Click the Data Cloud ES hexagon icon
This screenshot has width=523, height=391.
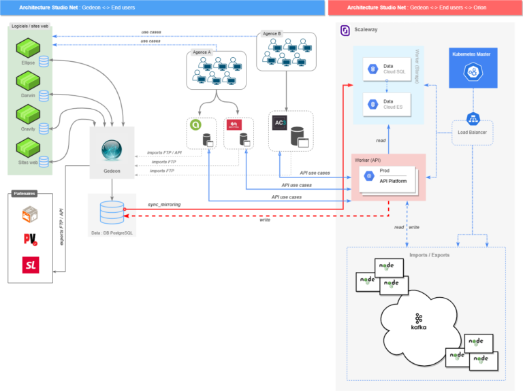click(373, 104)
